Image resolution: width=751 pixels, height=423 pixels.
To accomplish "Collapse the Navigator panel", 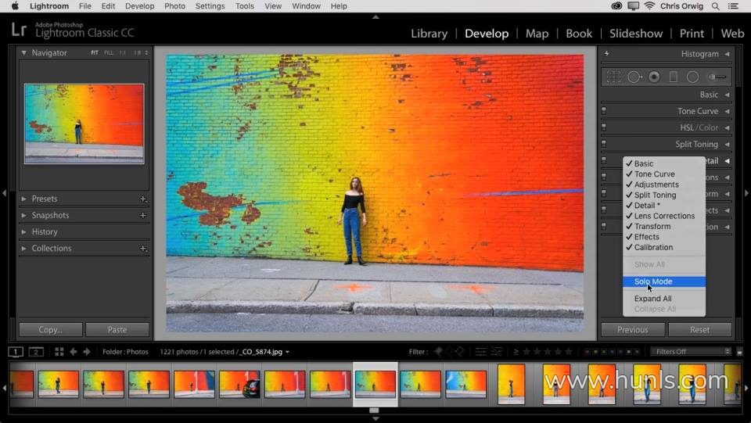I will point(23,52).
